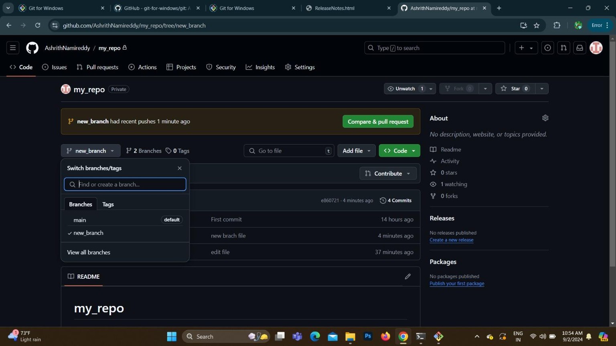The height and width of the screenshot is (346, 616).
Task: Open the Windows Start menu
Action: pos(172,336)
